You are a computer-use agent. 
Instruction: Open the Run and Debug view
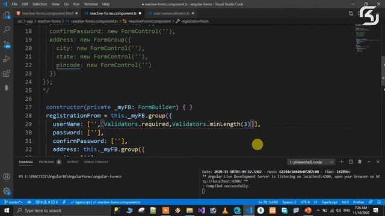[7, 59]
